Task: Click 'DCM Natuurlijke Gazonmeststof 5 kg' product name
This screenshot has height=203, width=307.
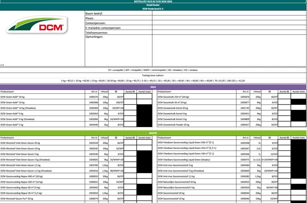Action: click(176, 187)
